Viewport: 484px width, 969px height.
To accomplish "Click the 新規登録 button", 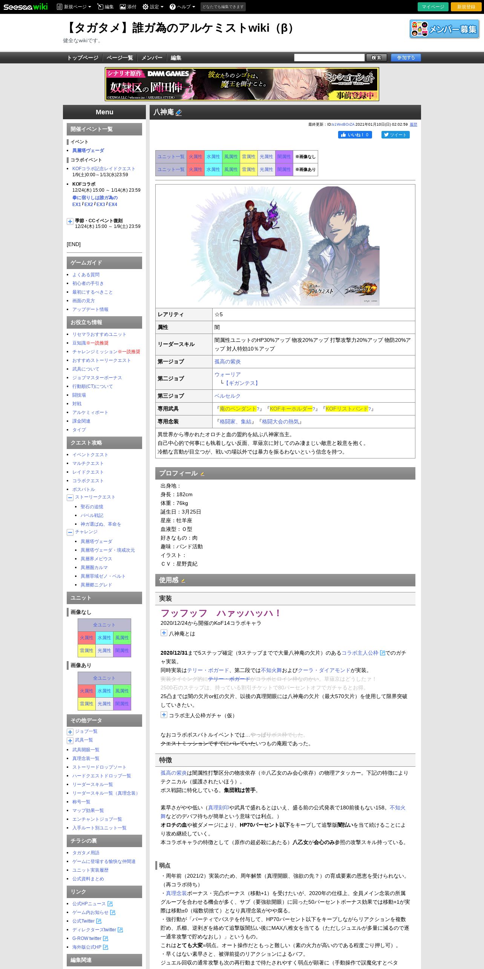I will [x=466, y=7].
